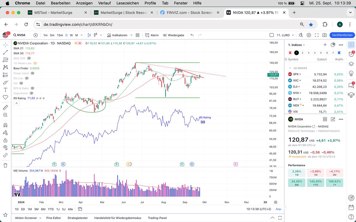Screen dimensions: 356x222
Task: Click the magnet mode icon
Action: pyautogui.click(x=5, y=125)
